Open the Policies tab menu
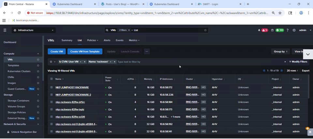The width and height of the screenshot is (313, 139). [x=93, y=40]
